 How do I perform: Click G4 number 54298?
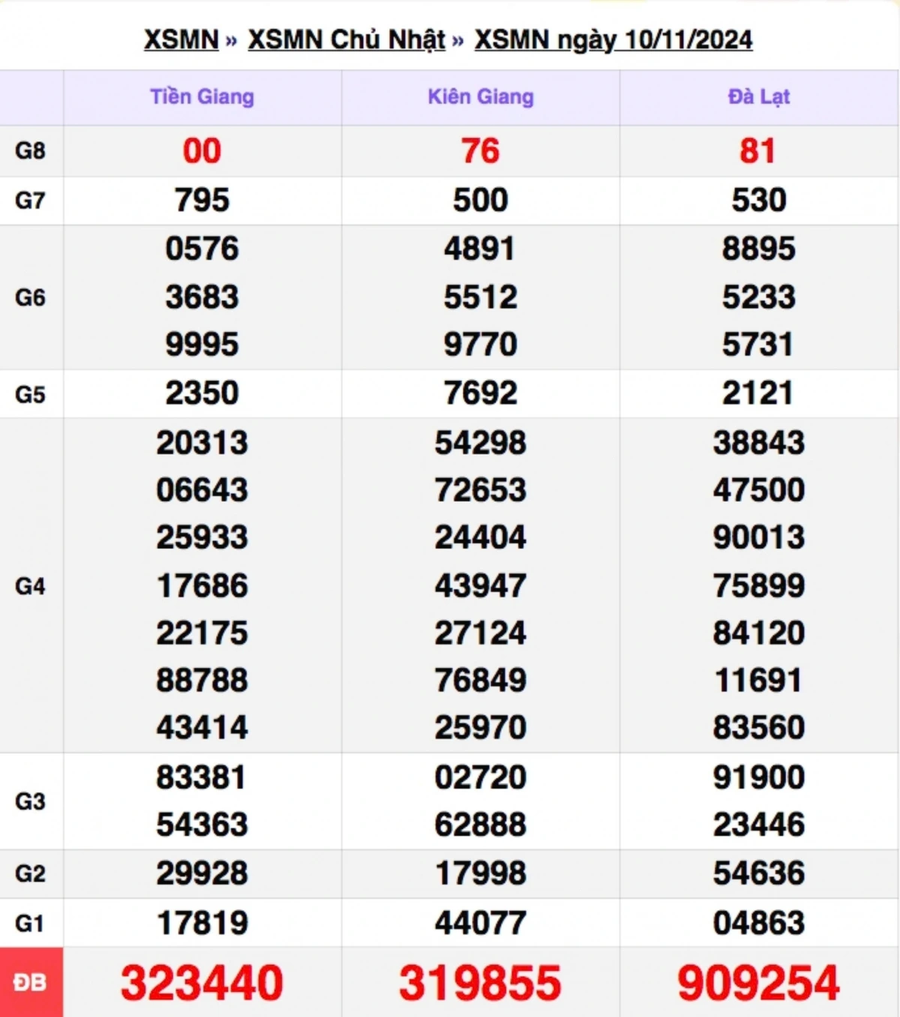tap(481, 442)
